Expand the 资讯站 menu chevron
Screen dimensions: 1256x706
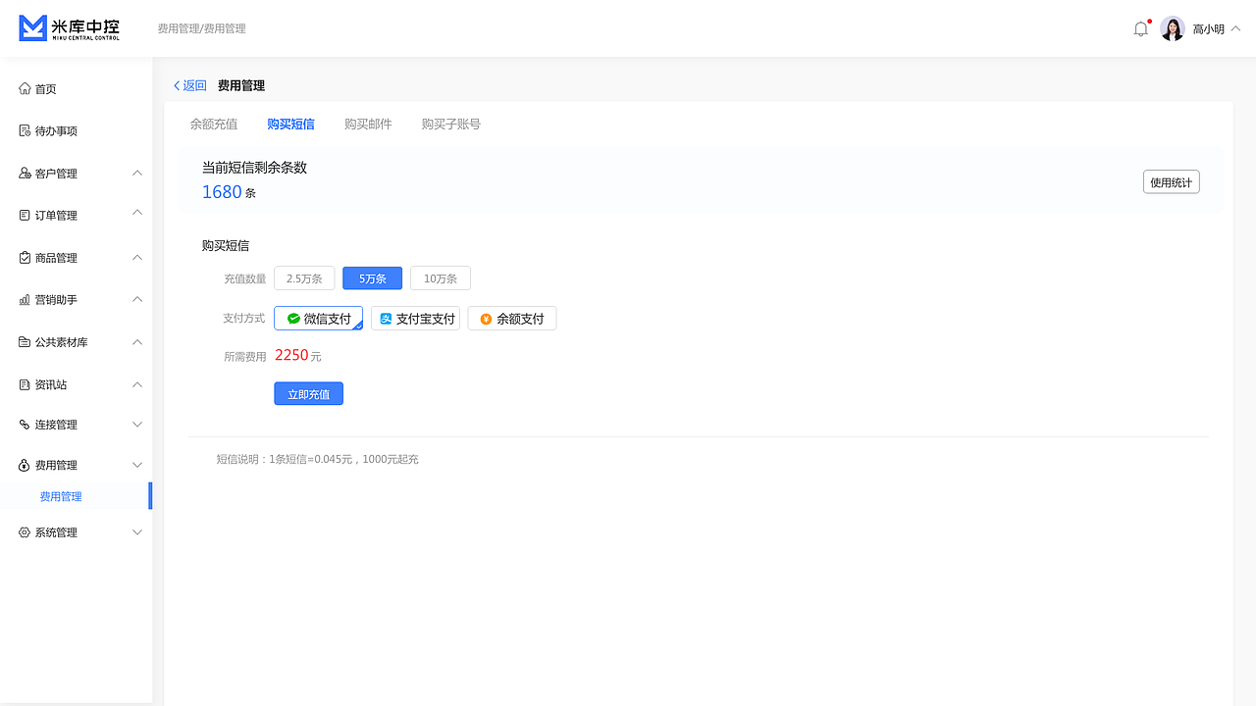click(x=137, y=383)
